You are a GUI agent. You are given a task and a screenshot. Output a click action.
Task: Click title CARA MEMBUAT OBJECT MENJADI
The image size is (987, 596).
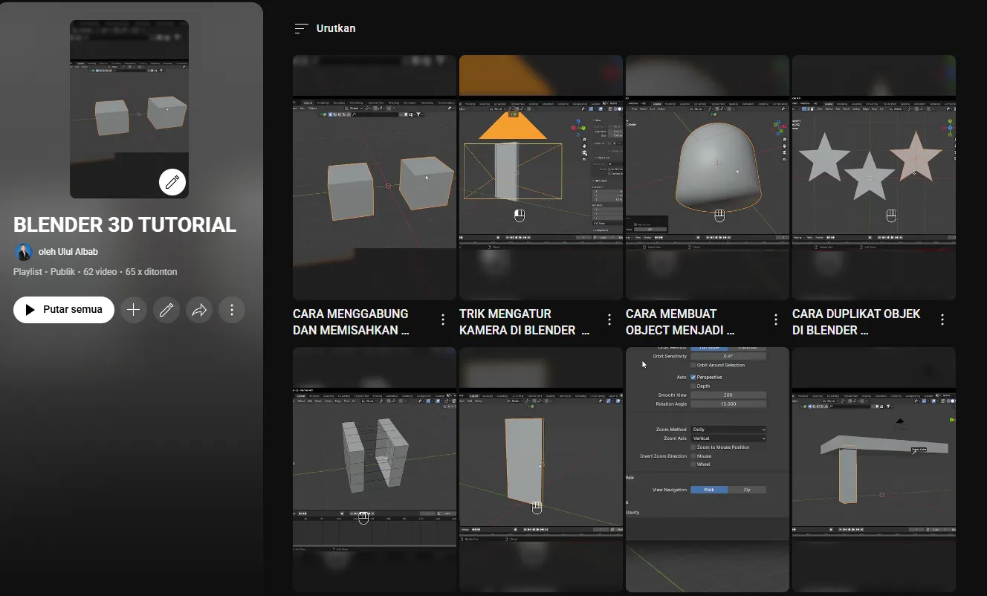[681, 322]
